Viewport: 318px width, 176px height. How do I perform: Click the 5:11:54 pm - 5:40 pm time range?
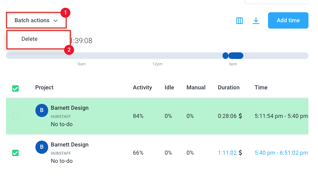(x=281, y=116)
